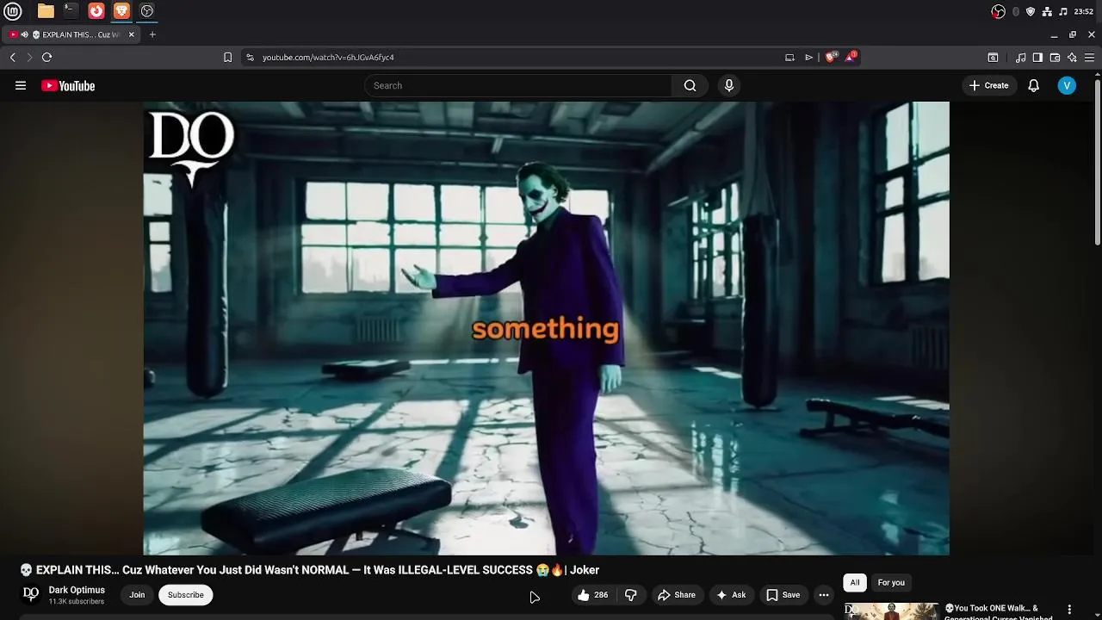
Task: Open the Create button
Action: click(988, 85)
